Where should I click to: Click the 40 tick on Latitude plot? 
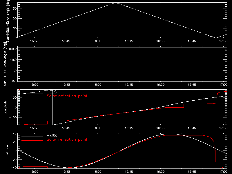click(15, 134)
